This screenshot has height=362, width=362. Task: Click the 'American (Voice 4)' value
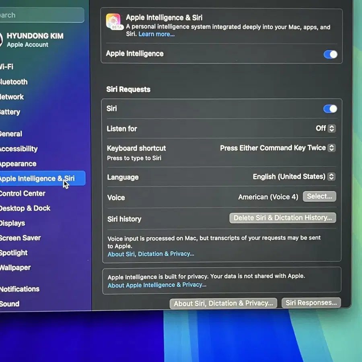(268, 197)
